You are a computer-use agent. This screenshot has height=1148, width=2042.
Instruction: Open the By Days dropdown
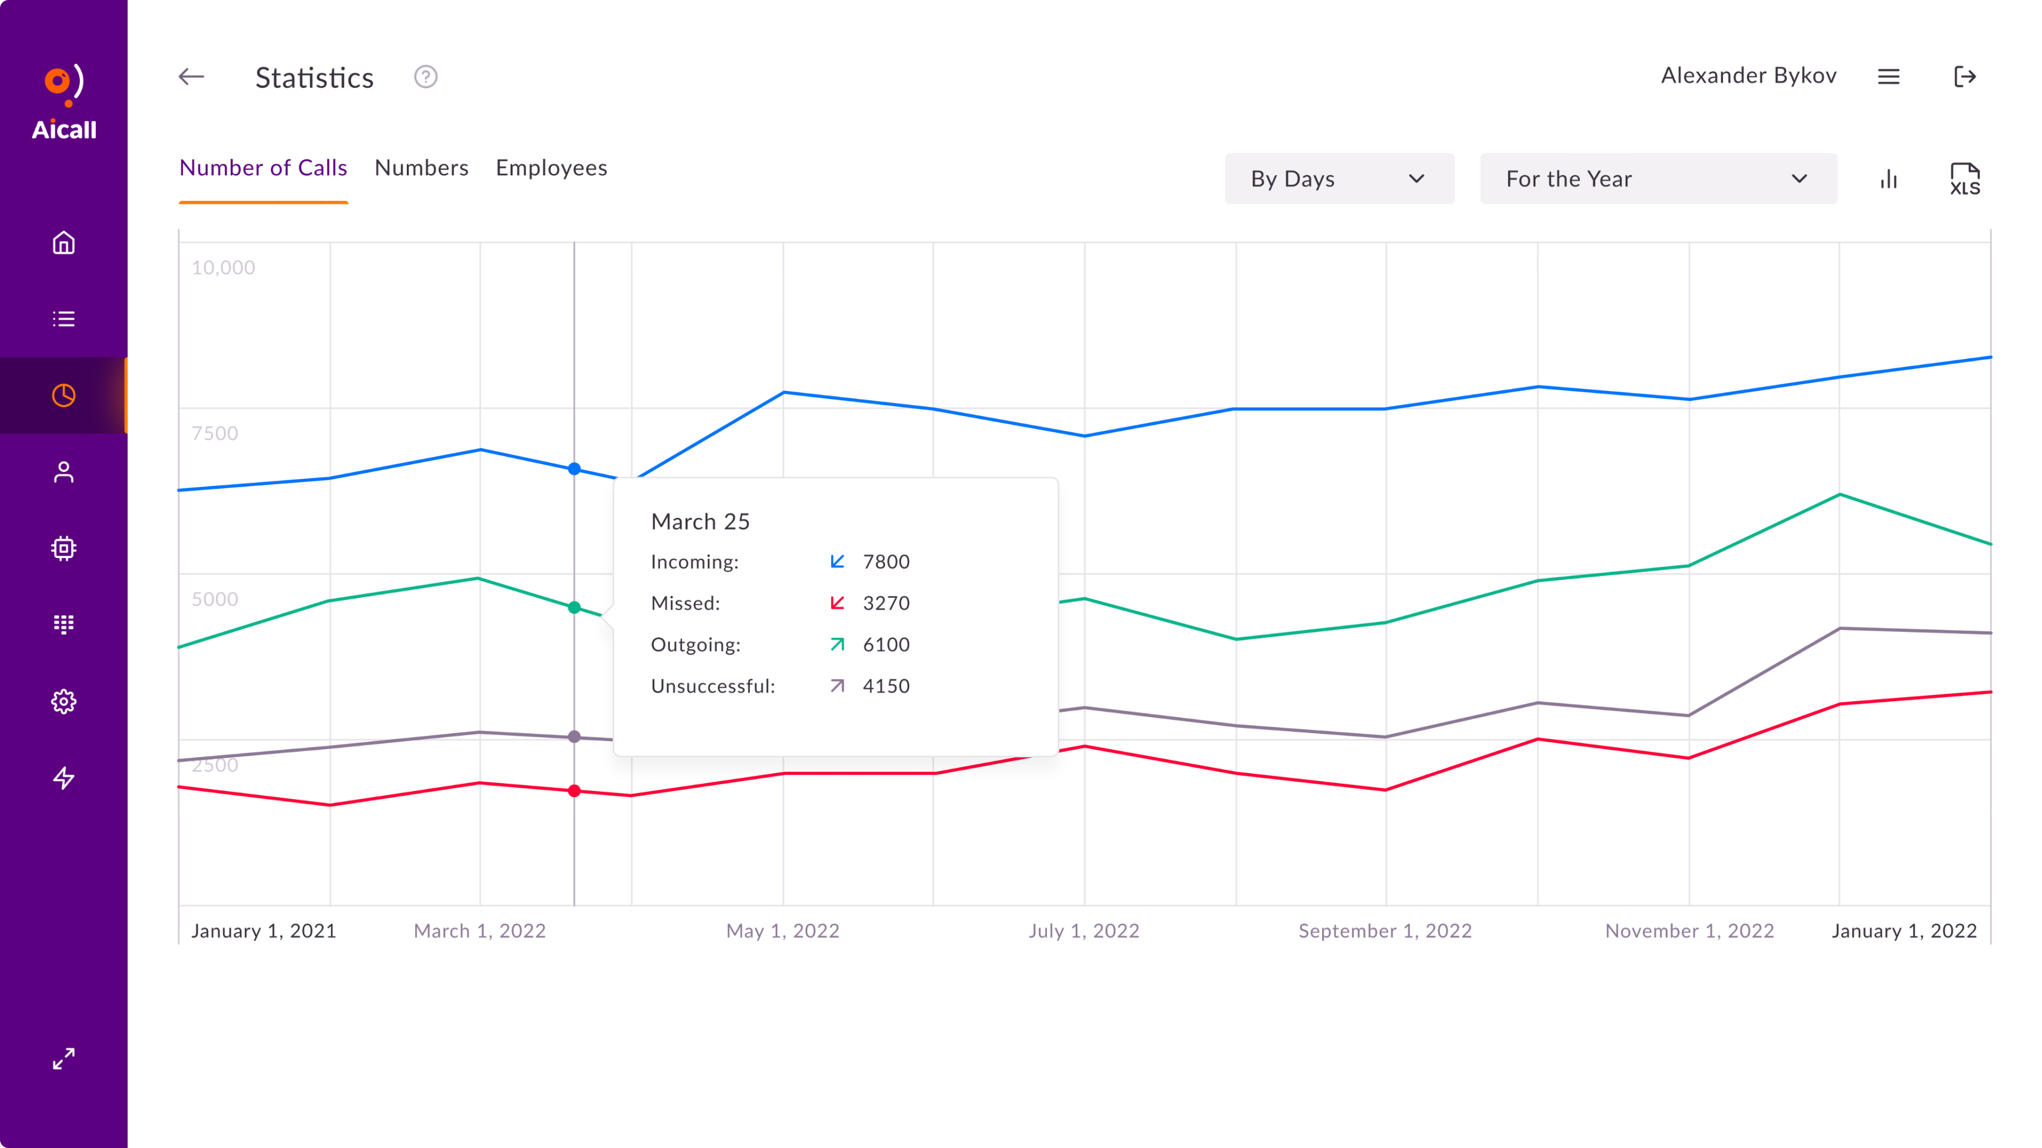(x=1339, y=179)
